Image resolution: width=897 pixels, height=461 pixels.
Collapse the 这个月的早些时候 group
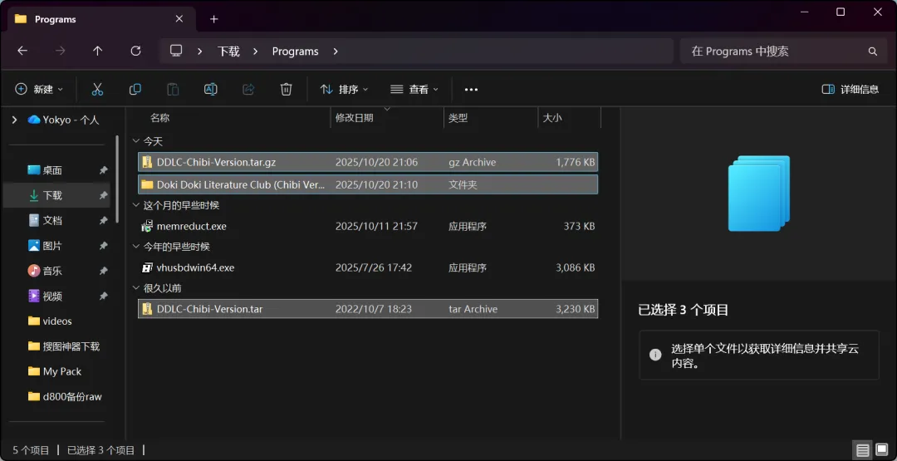135,205
